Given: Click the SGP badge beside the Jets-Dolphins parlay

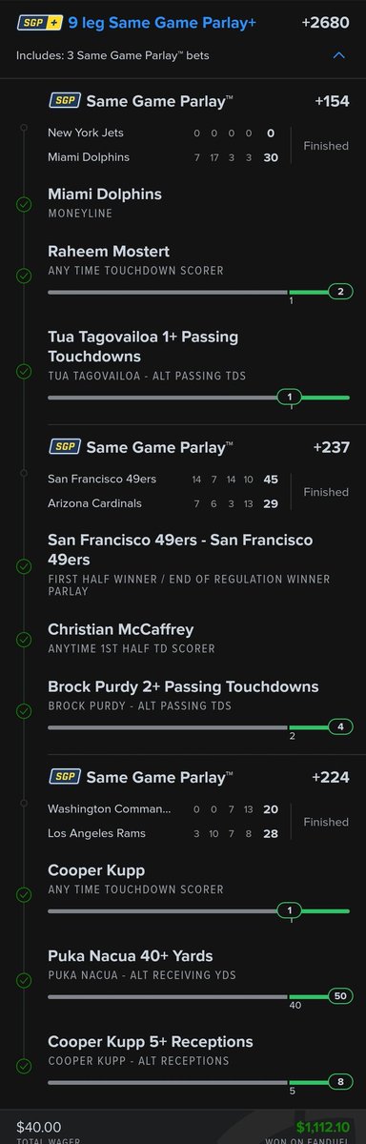Looking at the screenshot, I should click(64, 100).
